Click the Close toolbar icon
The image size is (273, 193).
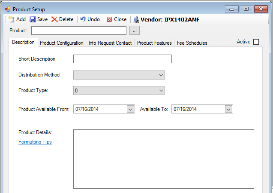pyautogui.click(x=109, y=19)
